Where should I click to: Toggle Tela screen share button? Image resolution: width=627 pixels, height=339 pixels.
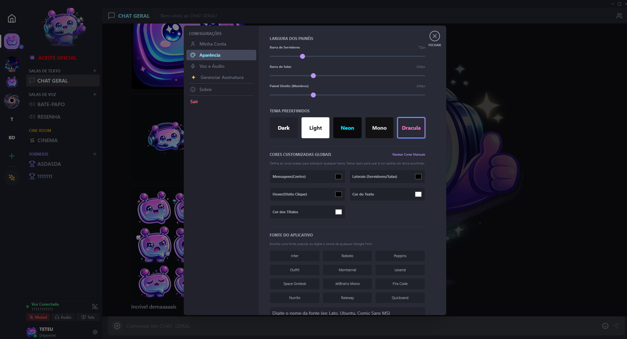click(88, 317)
